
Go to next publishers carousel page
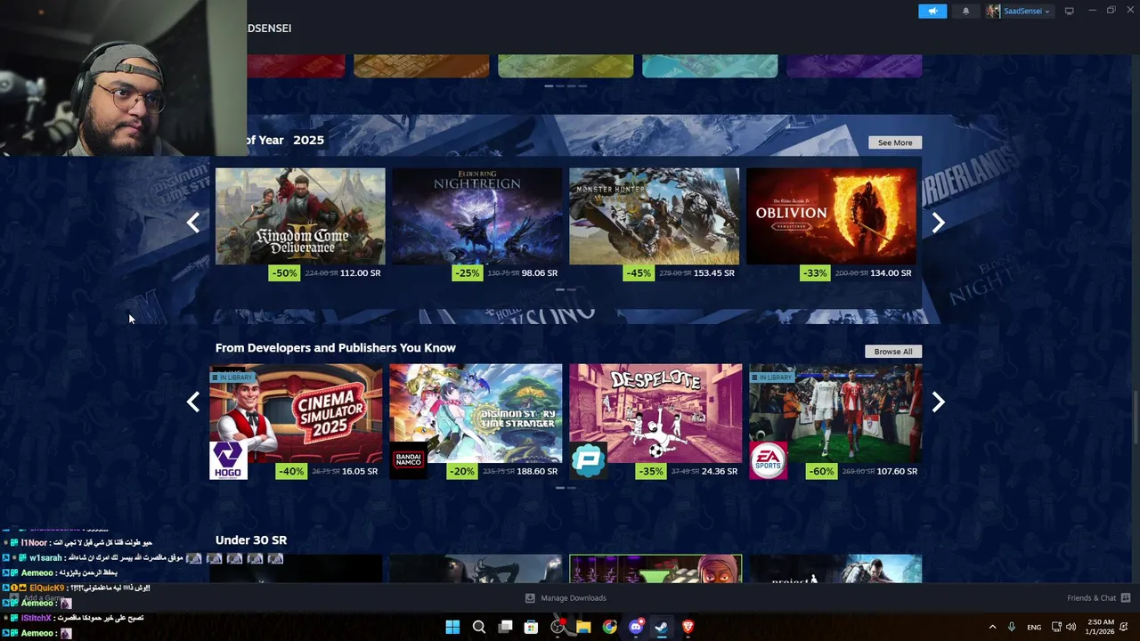[938, 402]
